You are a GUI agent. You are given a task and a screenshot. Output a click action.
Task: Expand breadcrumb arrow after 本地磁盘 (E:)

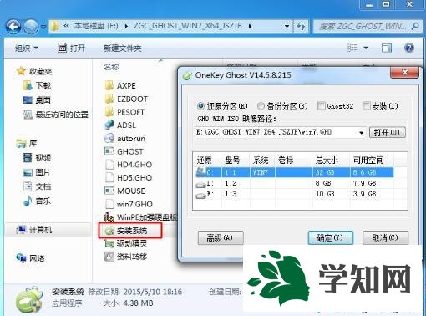click(126, 27)
